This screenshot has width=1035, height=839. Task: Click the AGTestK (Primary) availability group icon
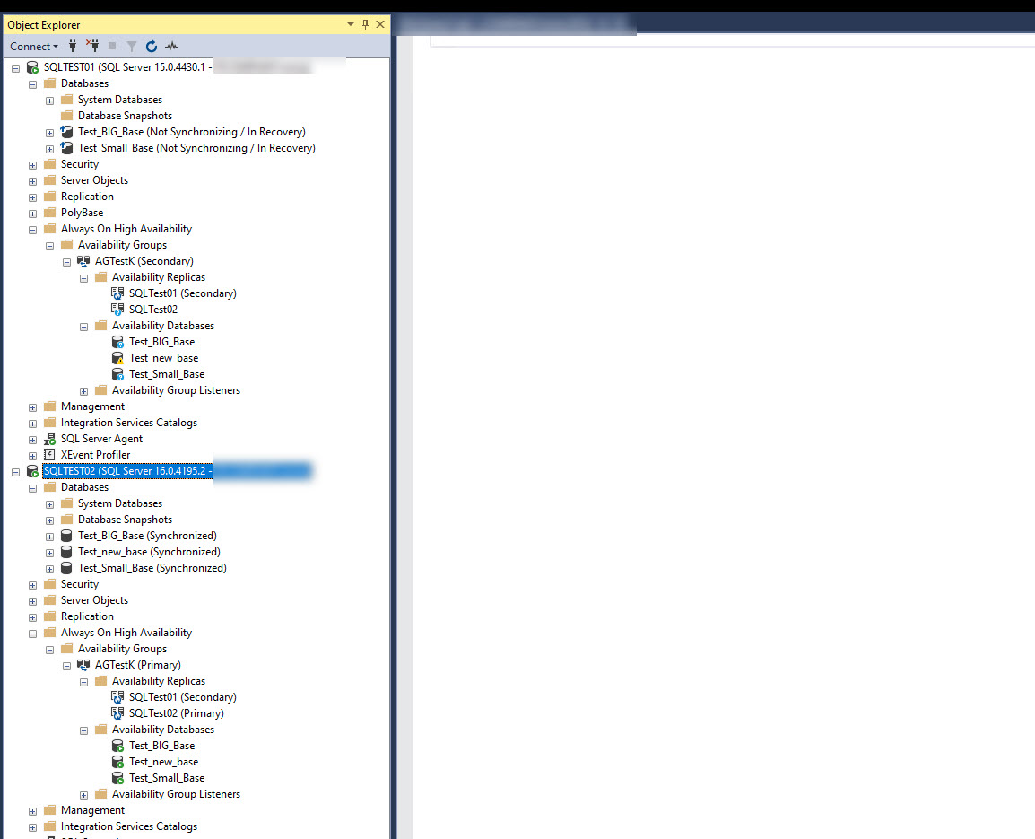click(83, 665)
